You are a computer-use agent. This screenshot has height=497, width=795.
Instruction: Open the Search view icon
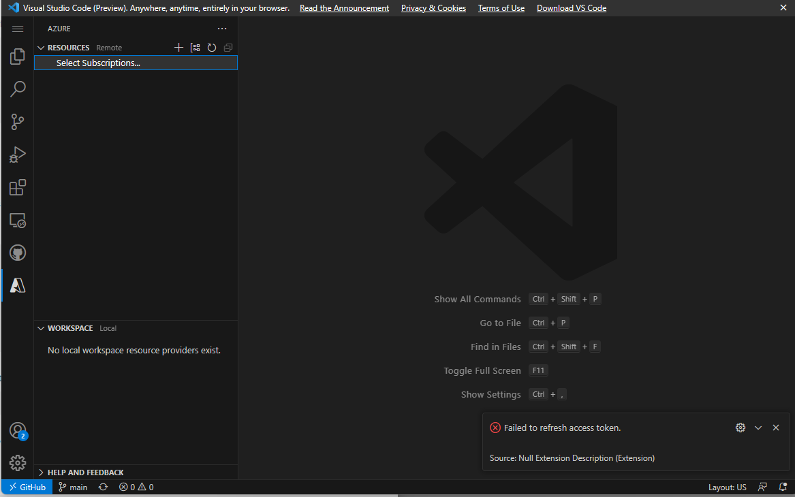[x=18, y=89]
